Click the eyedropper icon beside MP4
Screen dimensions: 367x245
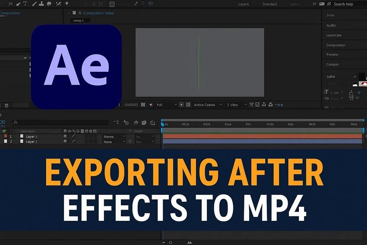pyautogui.click(x=355, y=76)
